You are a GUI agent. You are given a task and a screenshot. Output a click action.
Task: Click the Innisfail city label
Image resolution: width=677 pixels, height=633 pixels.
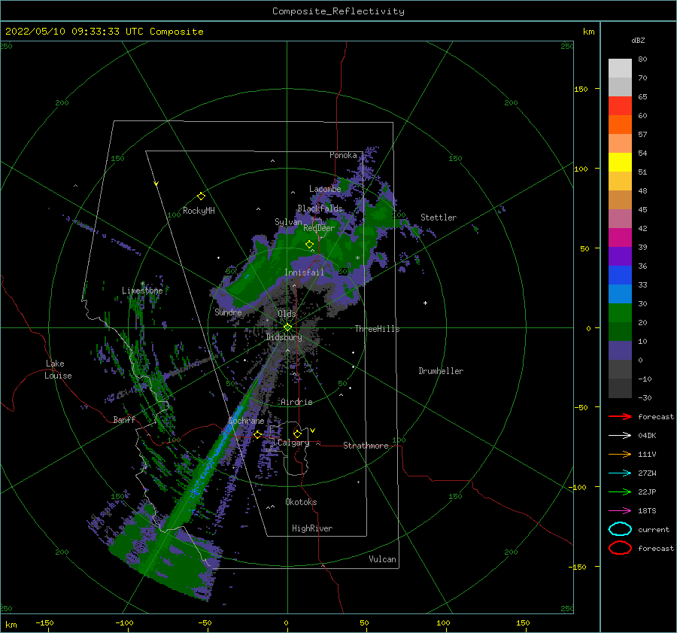pos(304,272)
